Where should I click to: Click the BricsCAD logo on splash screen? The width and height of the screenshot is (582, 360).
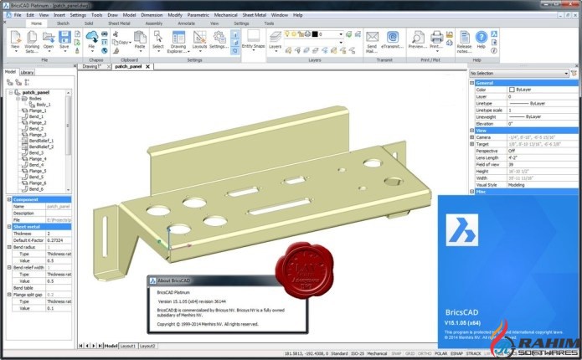tap(461, 230)
